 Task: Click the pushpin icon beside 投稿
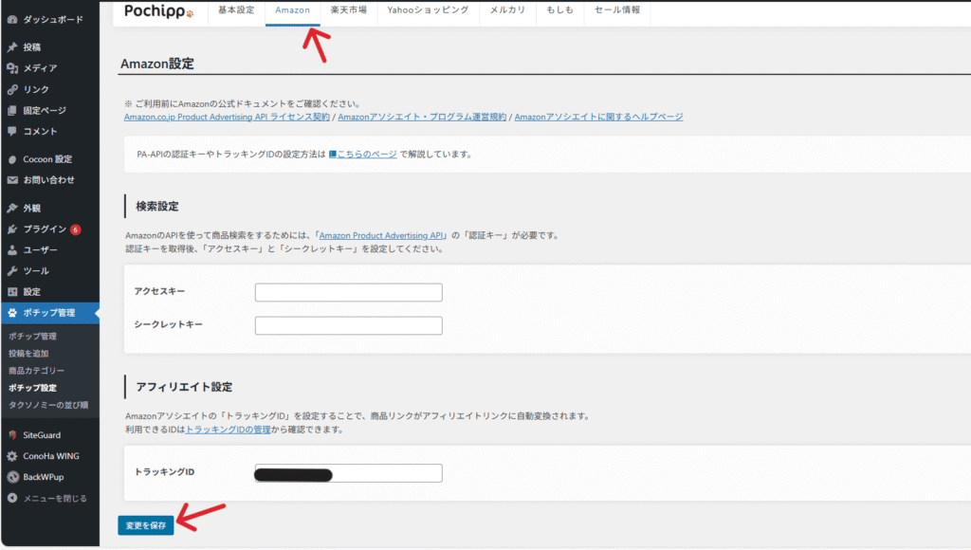[12, 47]
